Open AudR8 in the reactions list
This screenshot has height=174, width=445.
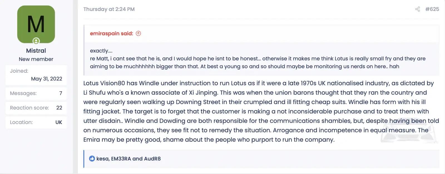pos(152,159)
